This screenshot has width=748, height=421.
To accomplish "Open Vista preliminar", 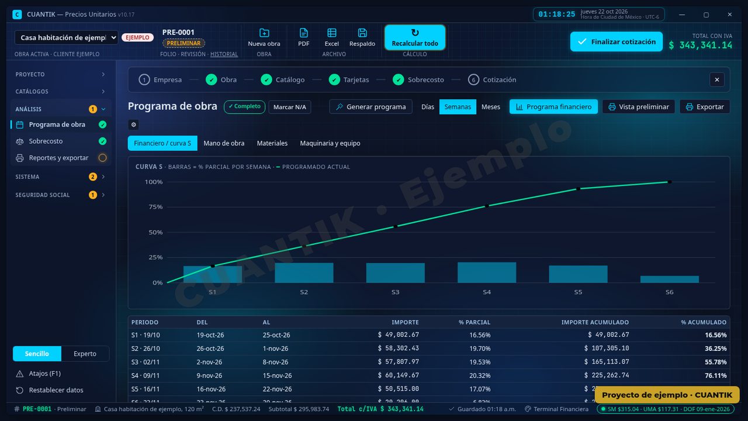I will point(639,107).
